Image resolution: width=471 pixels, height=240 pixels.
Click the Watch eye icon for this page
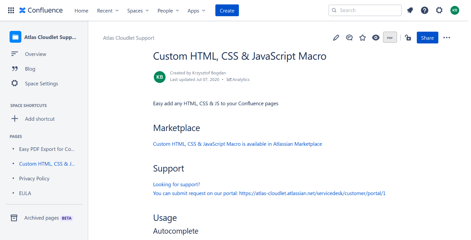pos(376,38)
